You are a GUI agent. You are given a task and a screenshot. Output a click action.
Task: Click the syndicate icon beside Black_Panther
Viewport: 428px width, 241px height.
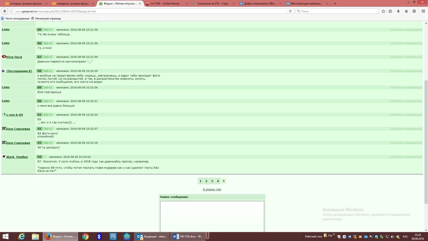click(x=4, y=157)
